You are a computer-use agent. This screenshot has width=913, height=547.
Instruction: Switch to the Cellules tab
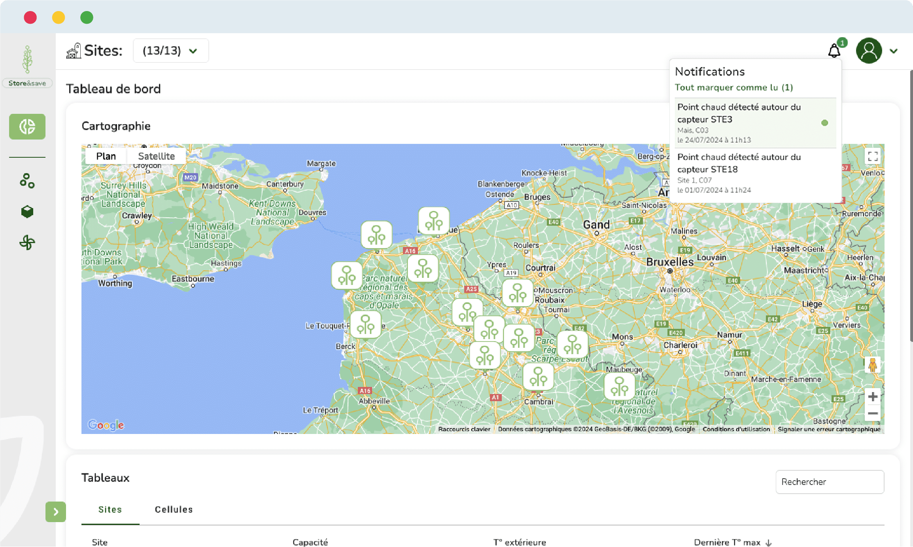tap(174, 509)
